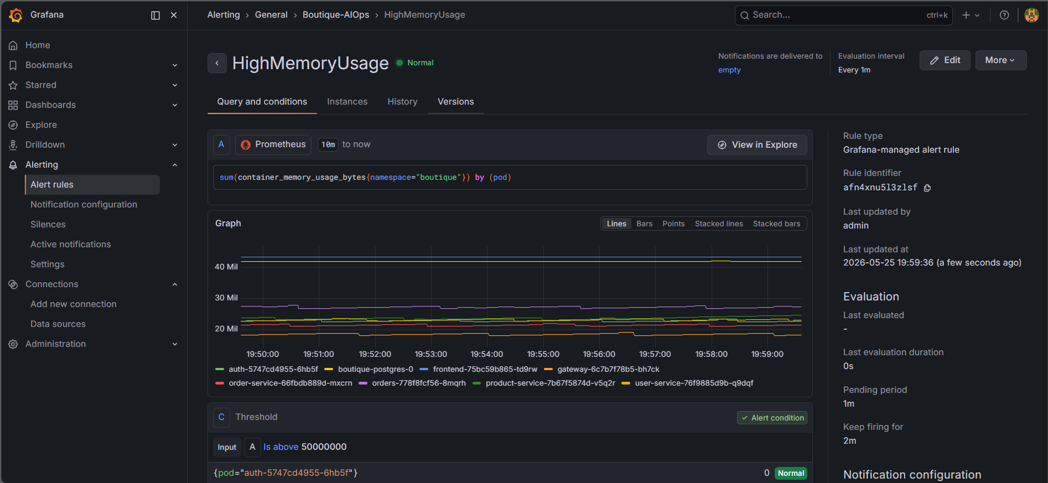
Task: Select Stacked lines graph style
Action: [719, 224]
